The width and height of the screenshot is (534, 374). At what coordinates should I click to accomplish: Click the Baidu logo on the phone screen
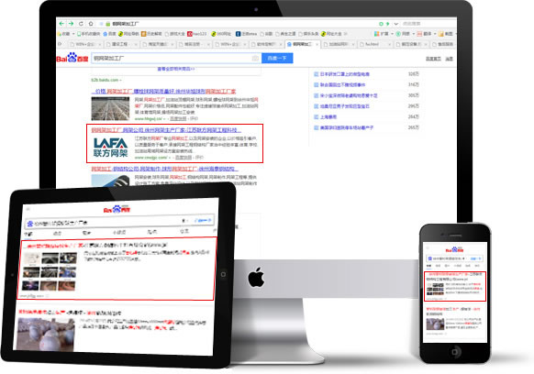(x=454, y=249)
